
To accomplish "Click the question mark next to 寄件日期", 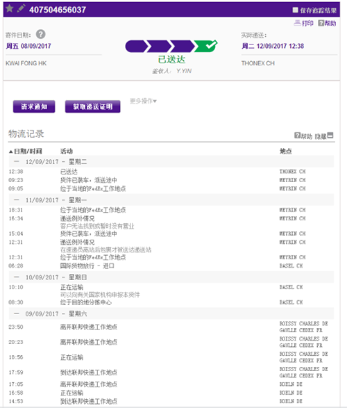I will (x=41, y=34).
